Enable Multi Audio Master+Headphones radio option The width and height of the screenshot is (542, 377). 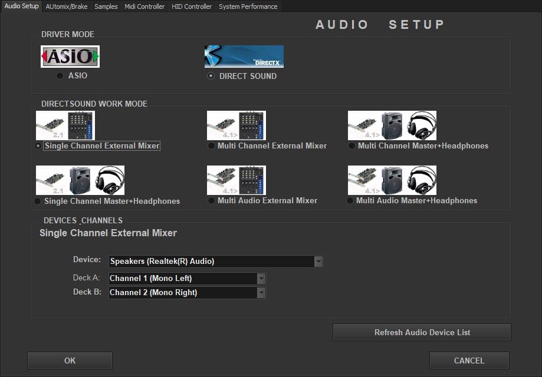tap(350, 201)
